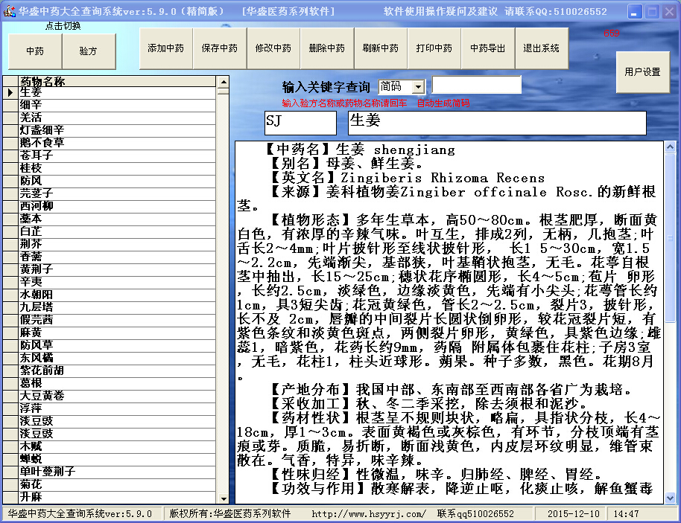681x523 pixels.
Task: Select 防风草 in the drug list
Action: tap(117, 345)
